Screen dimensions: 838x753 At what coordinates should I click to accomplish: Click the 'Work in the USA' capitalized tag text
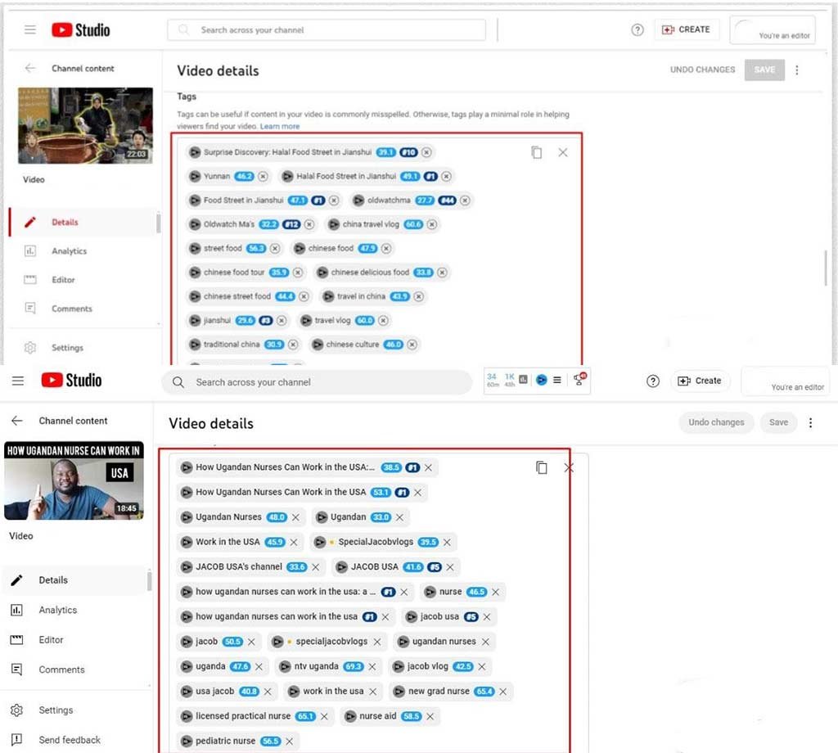[x=228, y=542]
